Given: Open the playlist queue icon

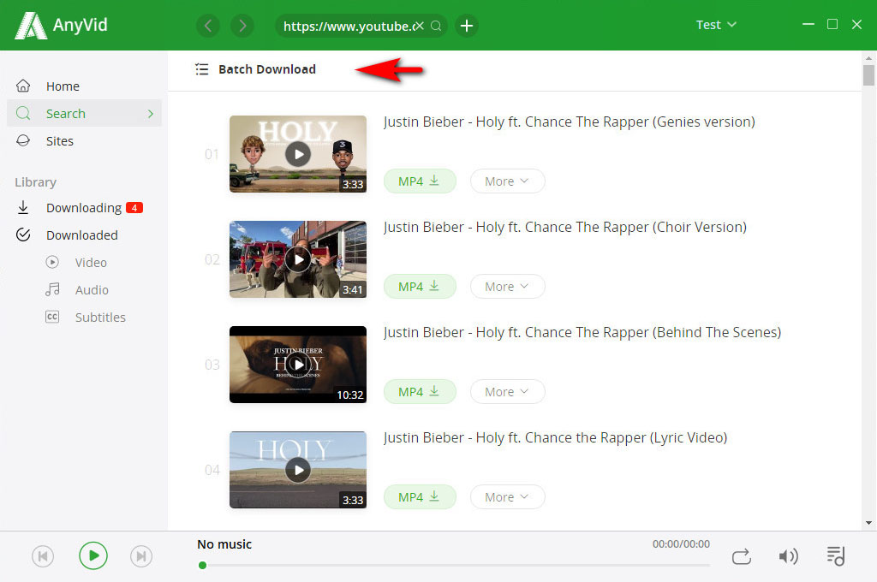Looking at the screenshot, I should (x=836, y=555).
